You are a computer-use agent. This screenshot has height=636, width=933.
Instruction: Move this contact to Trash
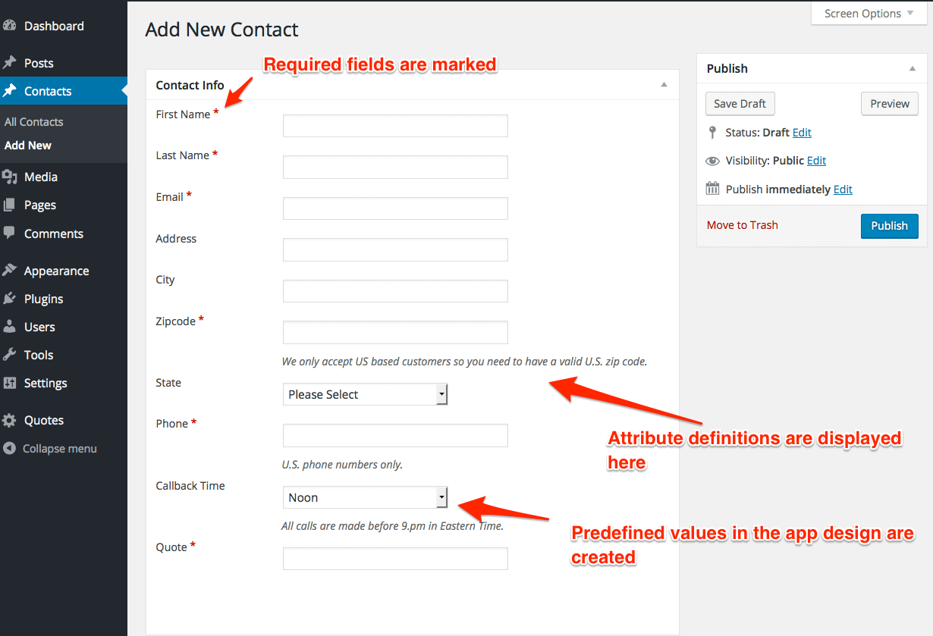pos(742,224)
